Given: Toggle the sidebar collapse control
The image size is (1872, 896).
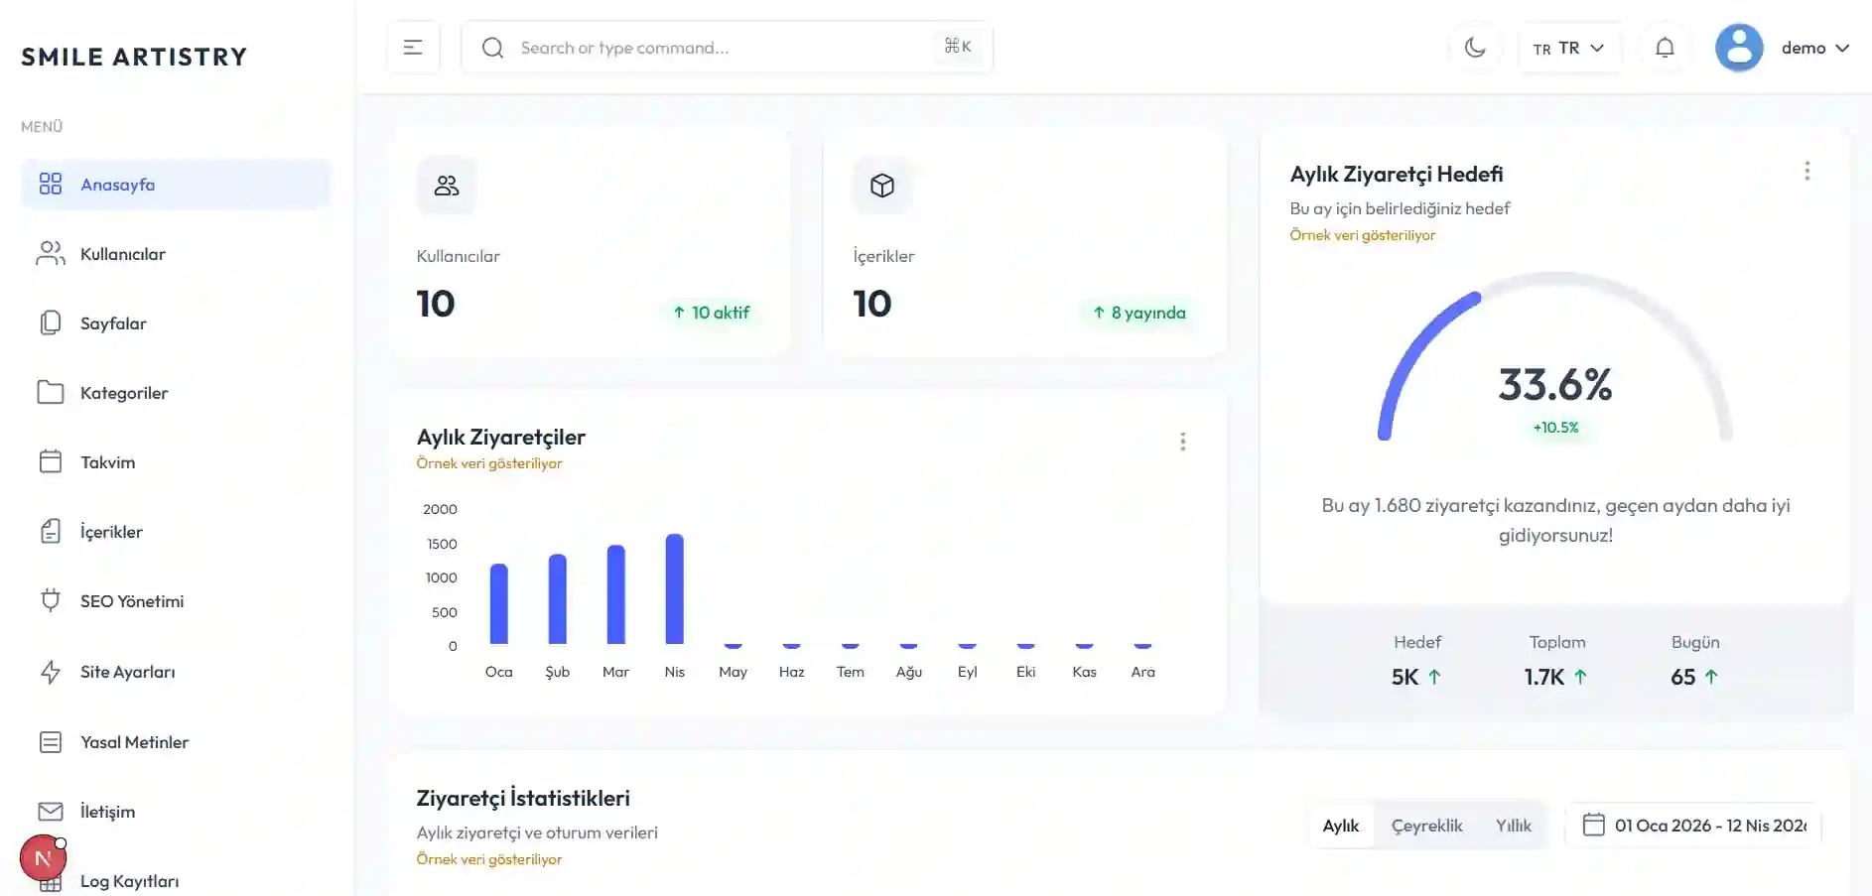Looking at the screenshot, I should [x=413, y=46].
